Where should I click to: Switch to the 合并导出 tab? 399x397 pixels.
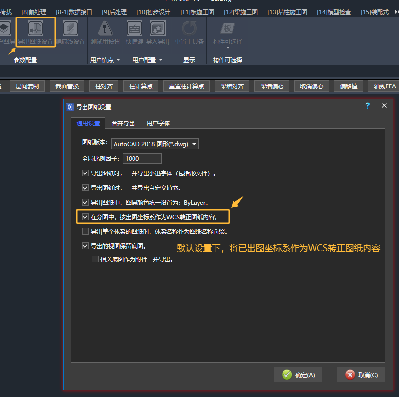(x=123, y=123)
